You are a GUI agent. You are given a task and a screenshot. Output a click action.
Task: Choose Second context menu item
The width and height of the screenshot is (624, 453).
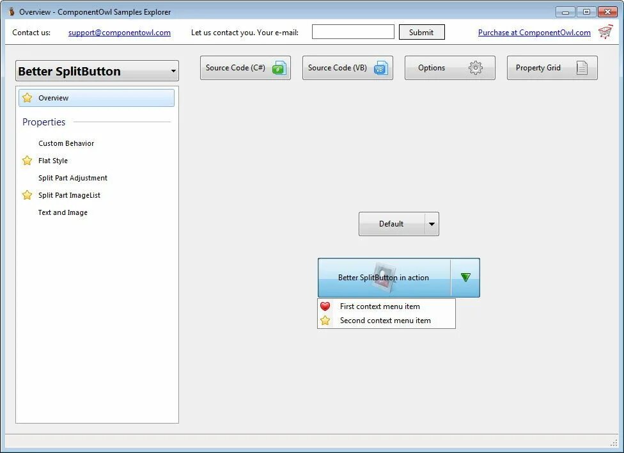(386, 321)
